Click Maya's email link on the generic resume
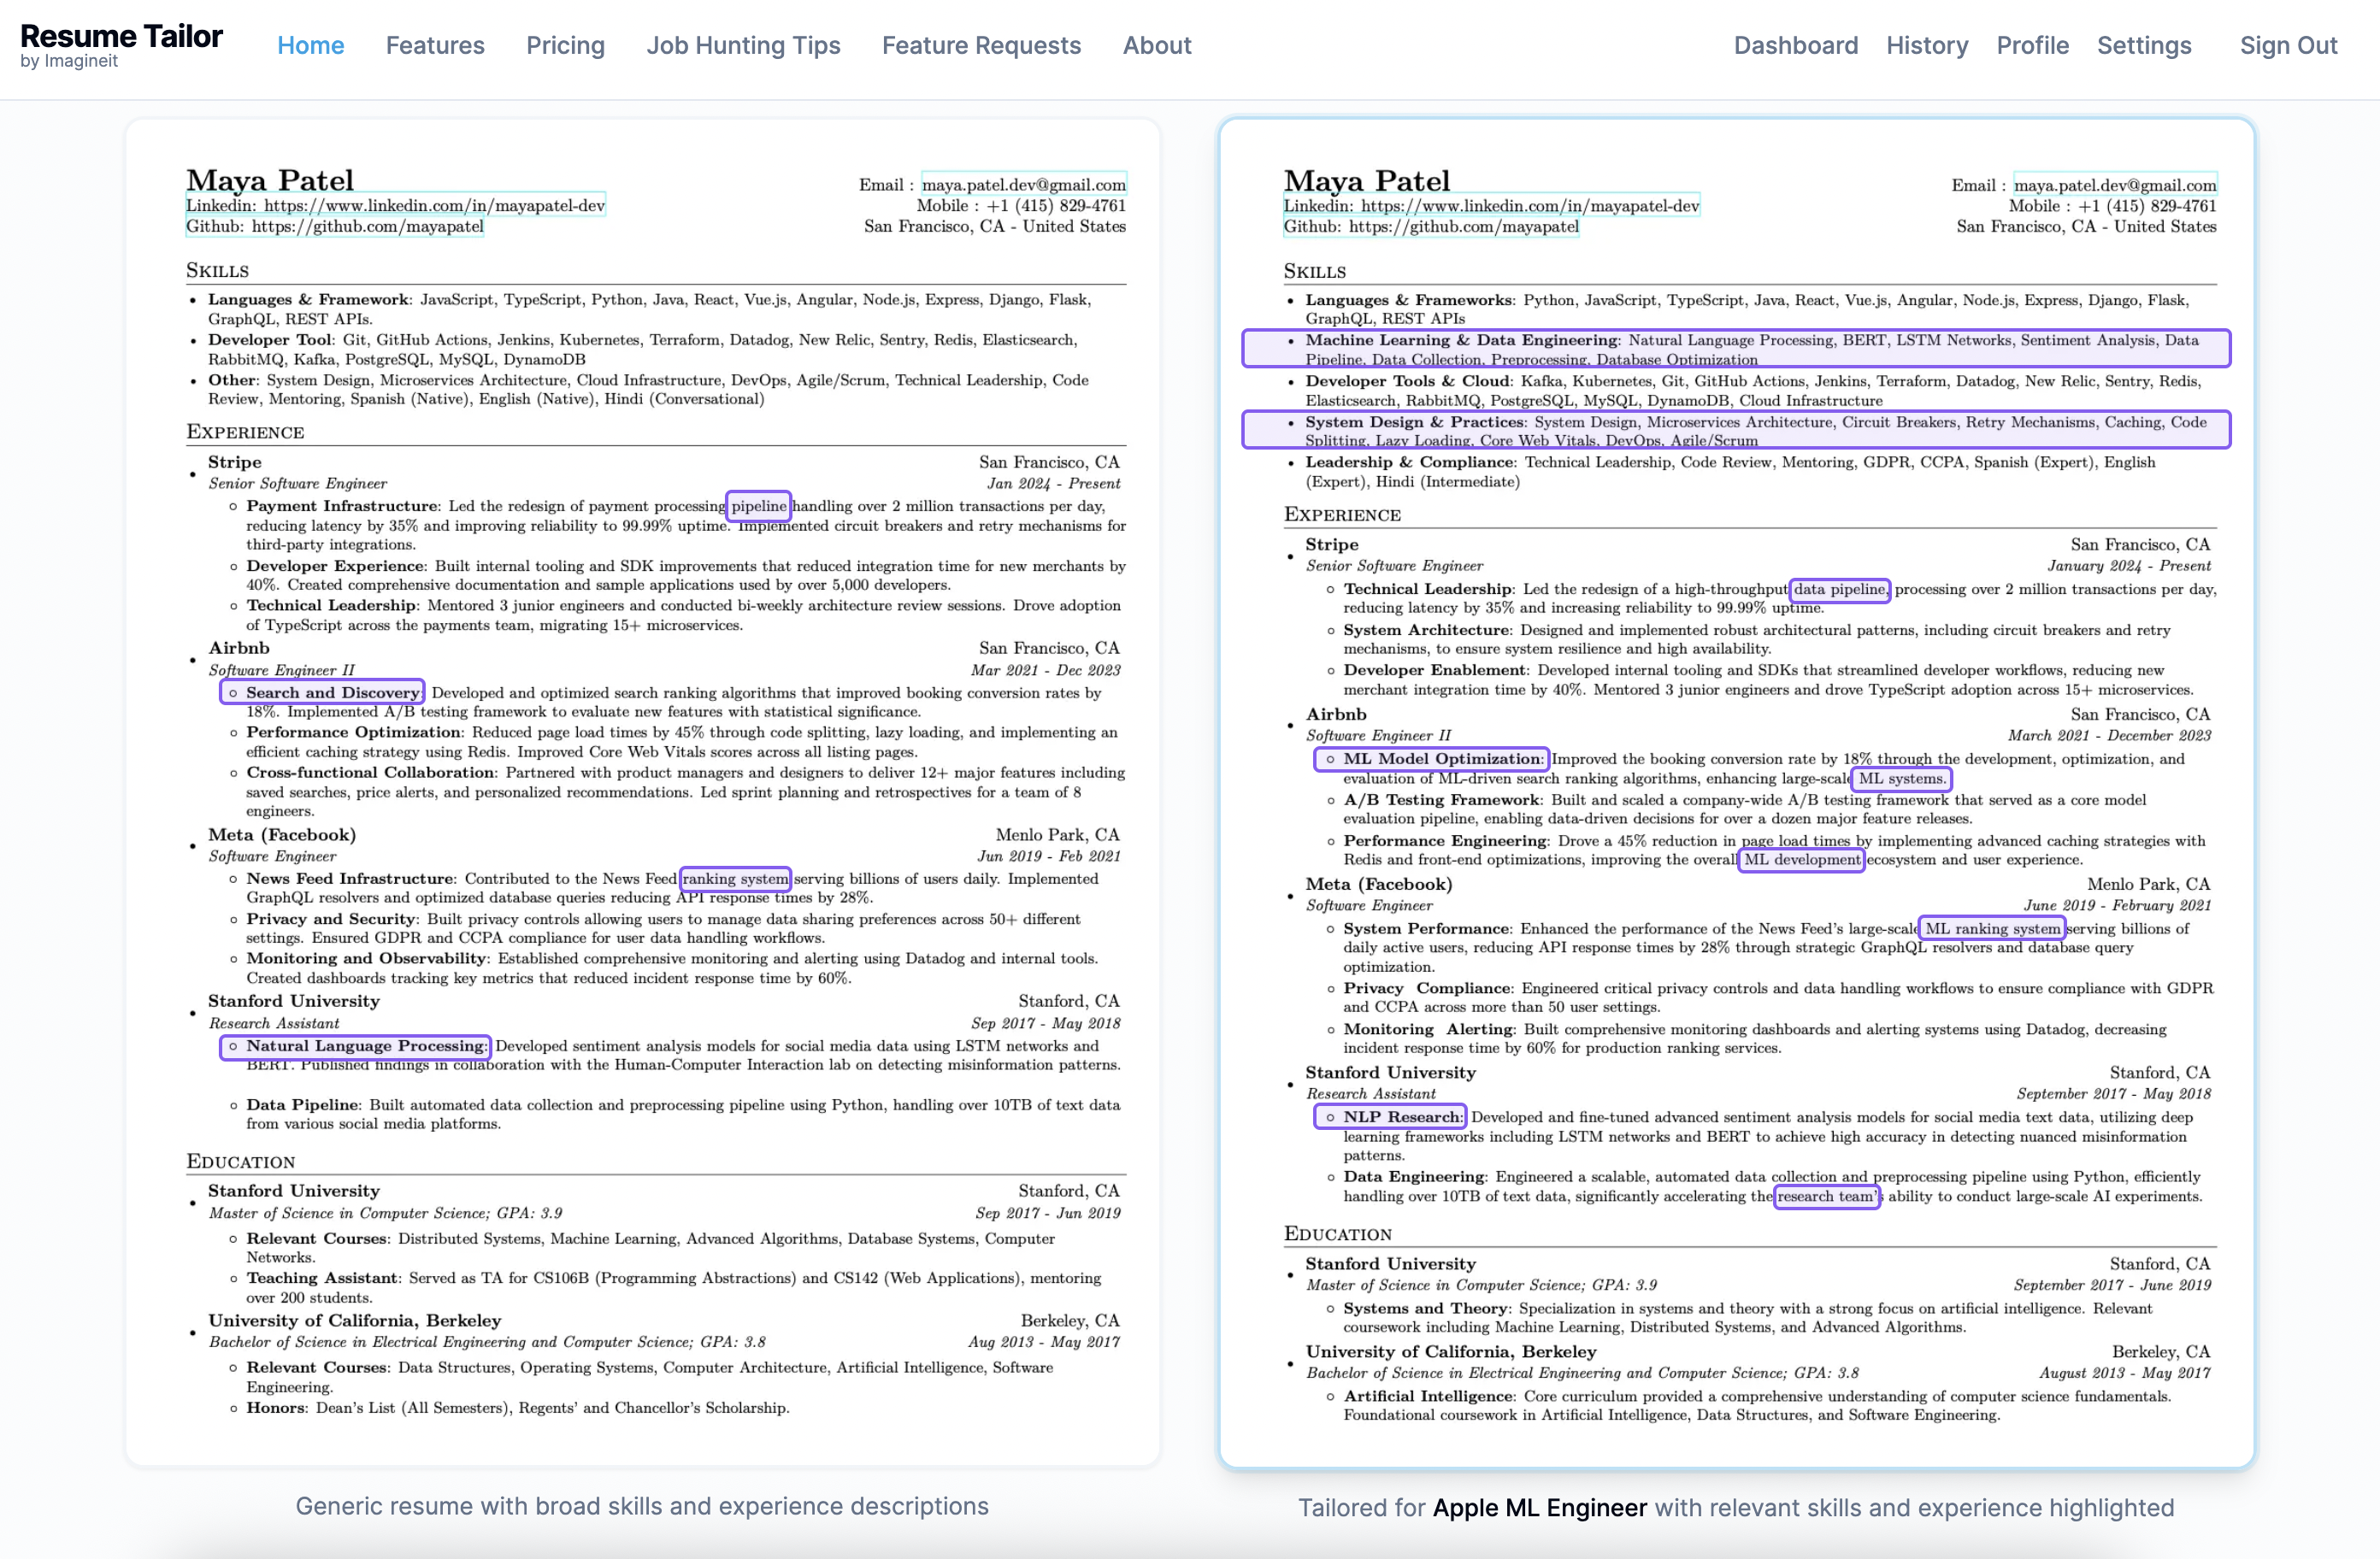 coord(1024,183)
